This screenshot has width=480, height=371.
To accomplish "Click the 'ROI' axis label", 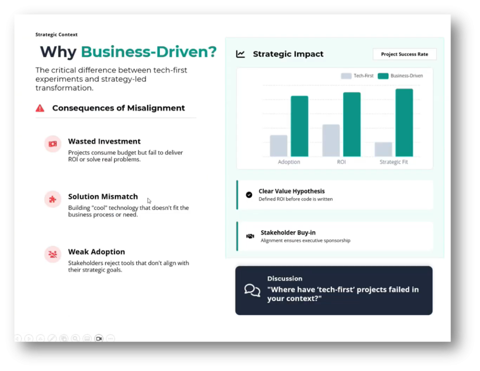I will [341, 162].
